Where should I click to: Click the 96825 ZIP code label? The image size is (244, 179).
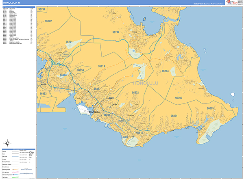click(210, 108)
